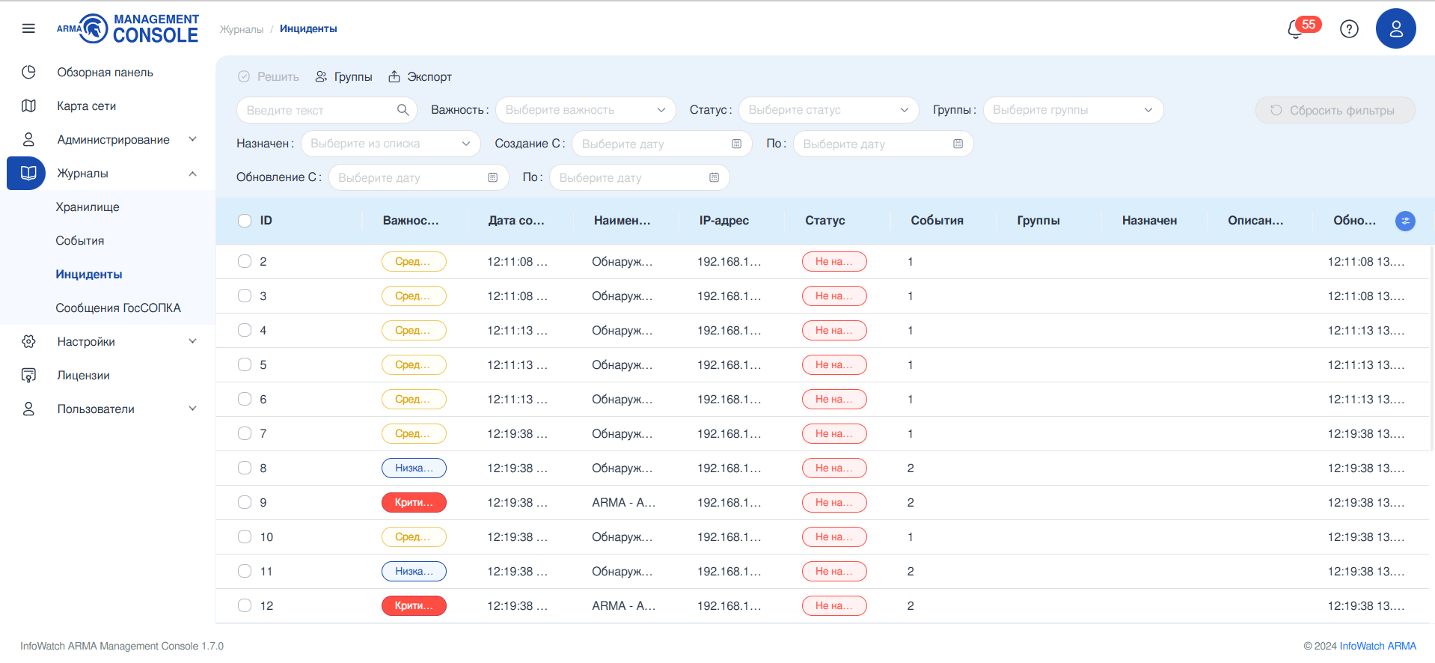
Task: Click the Экспорт toolbar icon
Action: tap(394, 77)
